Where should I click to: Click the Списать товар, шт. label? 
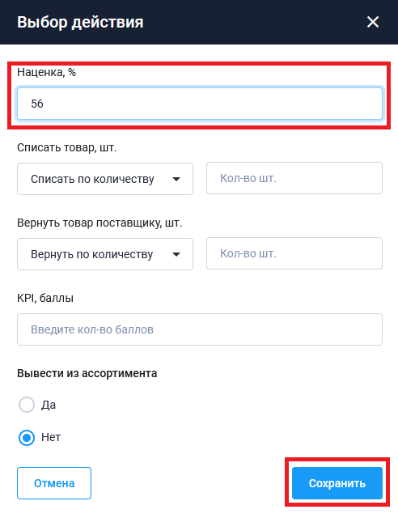click(x=67, y=147)
